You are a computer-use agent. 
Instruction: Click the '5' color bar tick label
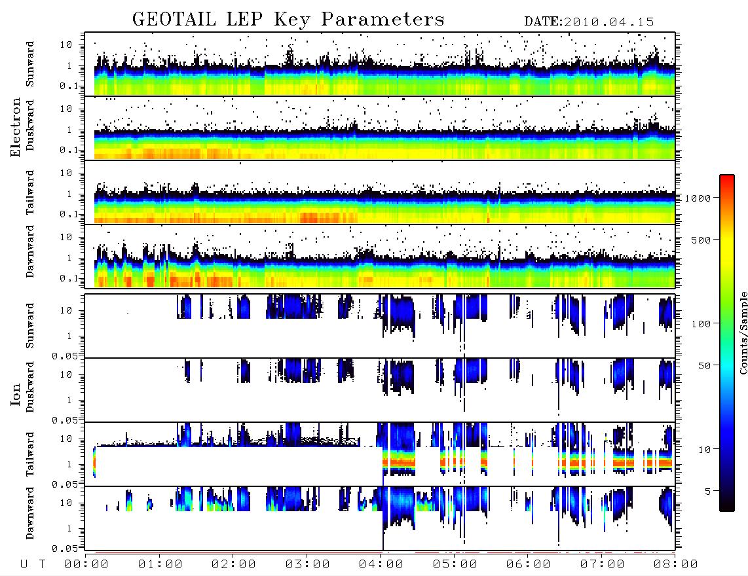coord(708,491)
